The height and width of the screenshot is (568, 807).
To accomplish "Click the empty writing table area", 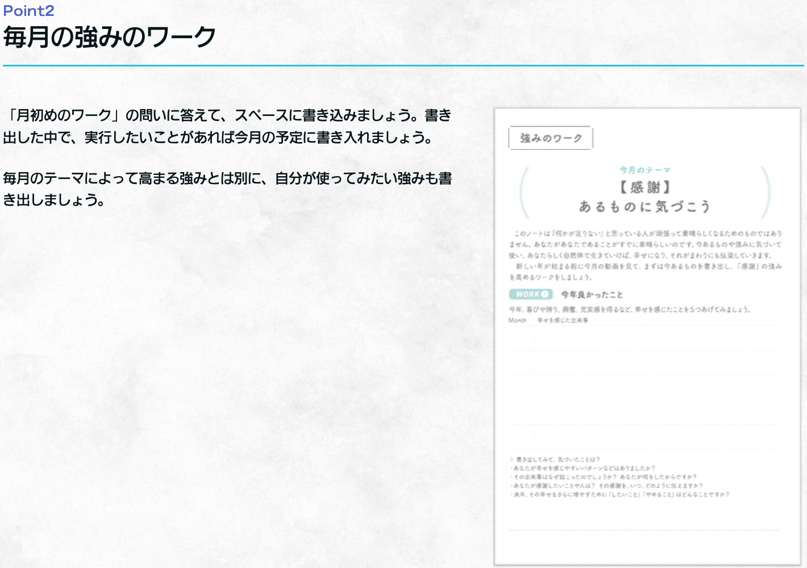I will [645, 386].
